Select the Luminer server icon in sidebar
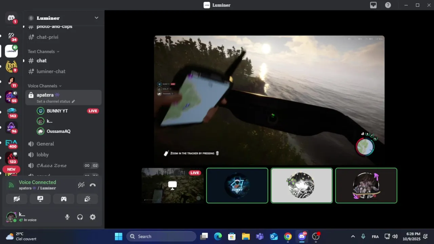 pyautogui.click(x=11, y=51)
